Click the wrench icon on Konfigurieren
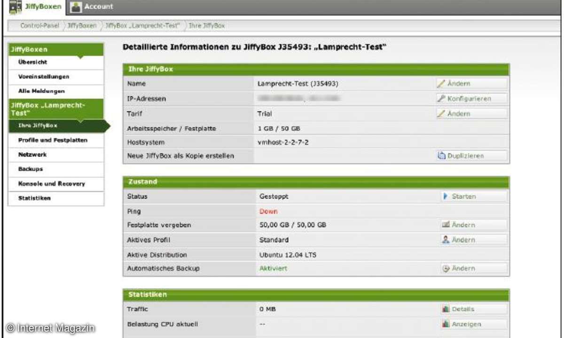 pos(441,99)
